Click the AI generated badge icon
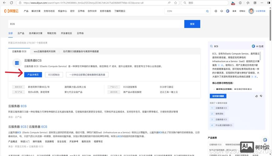Viewport: 272px width, 156px height. pos(253,46)
